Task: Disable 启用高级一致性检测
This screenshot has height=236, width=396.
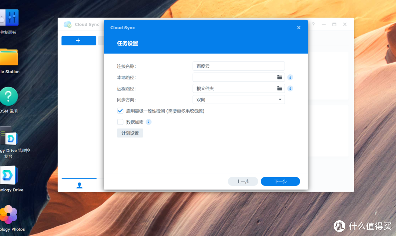Action: pos(120,110)
